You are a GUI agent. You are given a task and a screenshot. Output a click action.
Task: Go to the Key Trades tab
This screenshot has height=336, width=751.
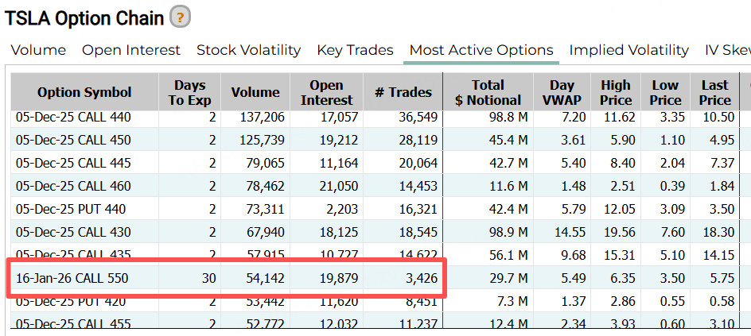(355, 50)
